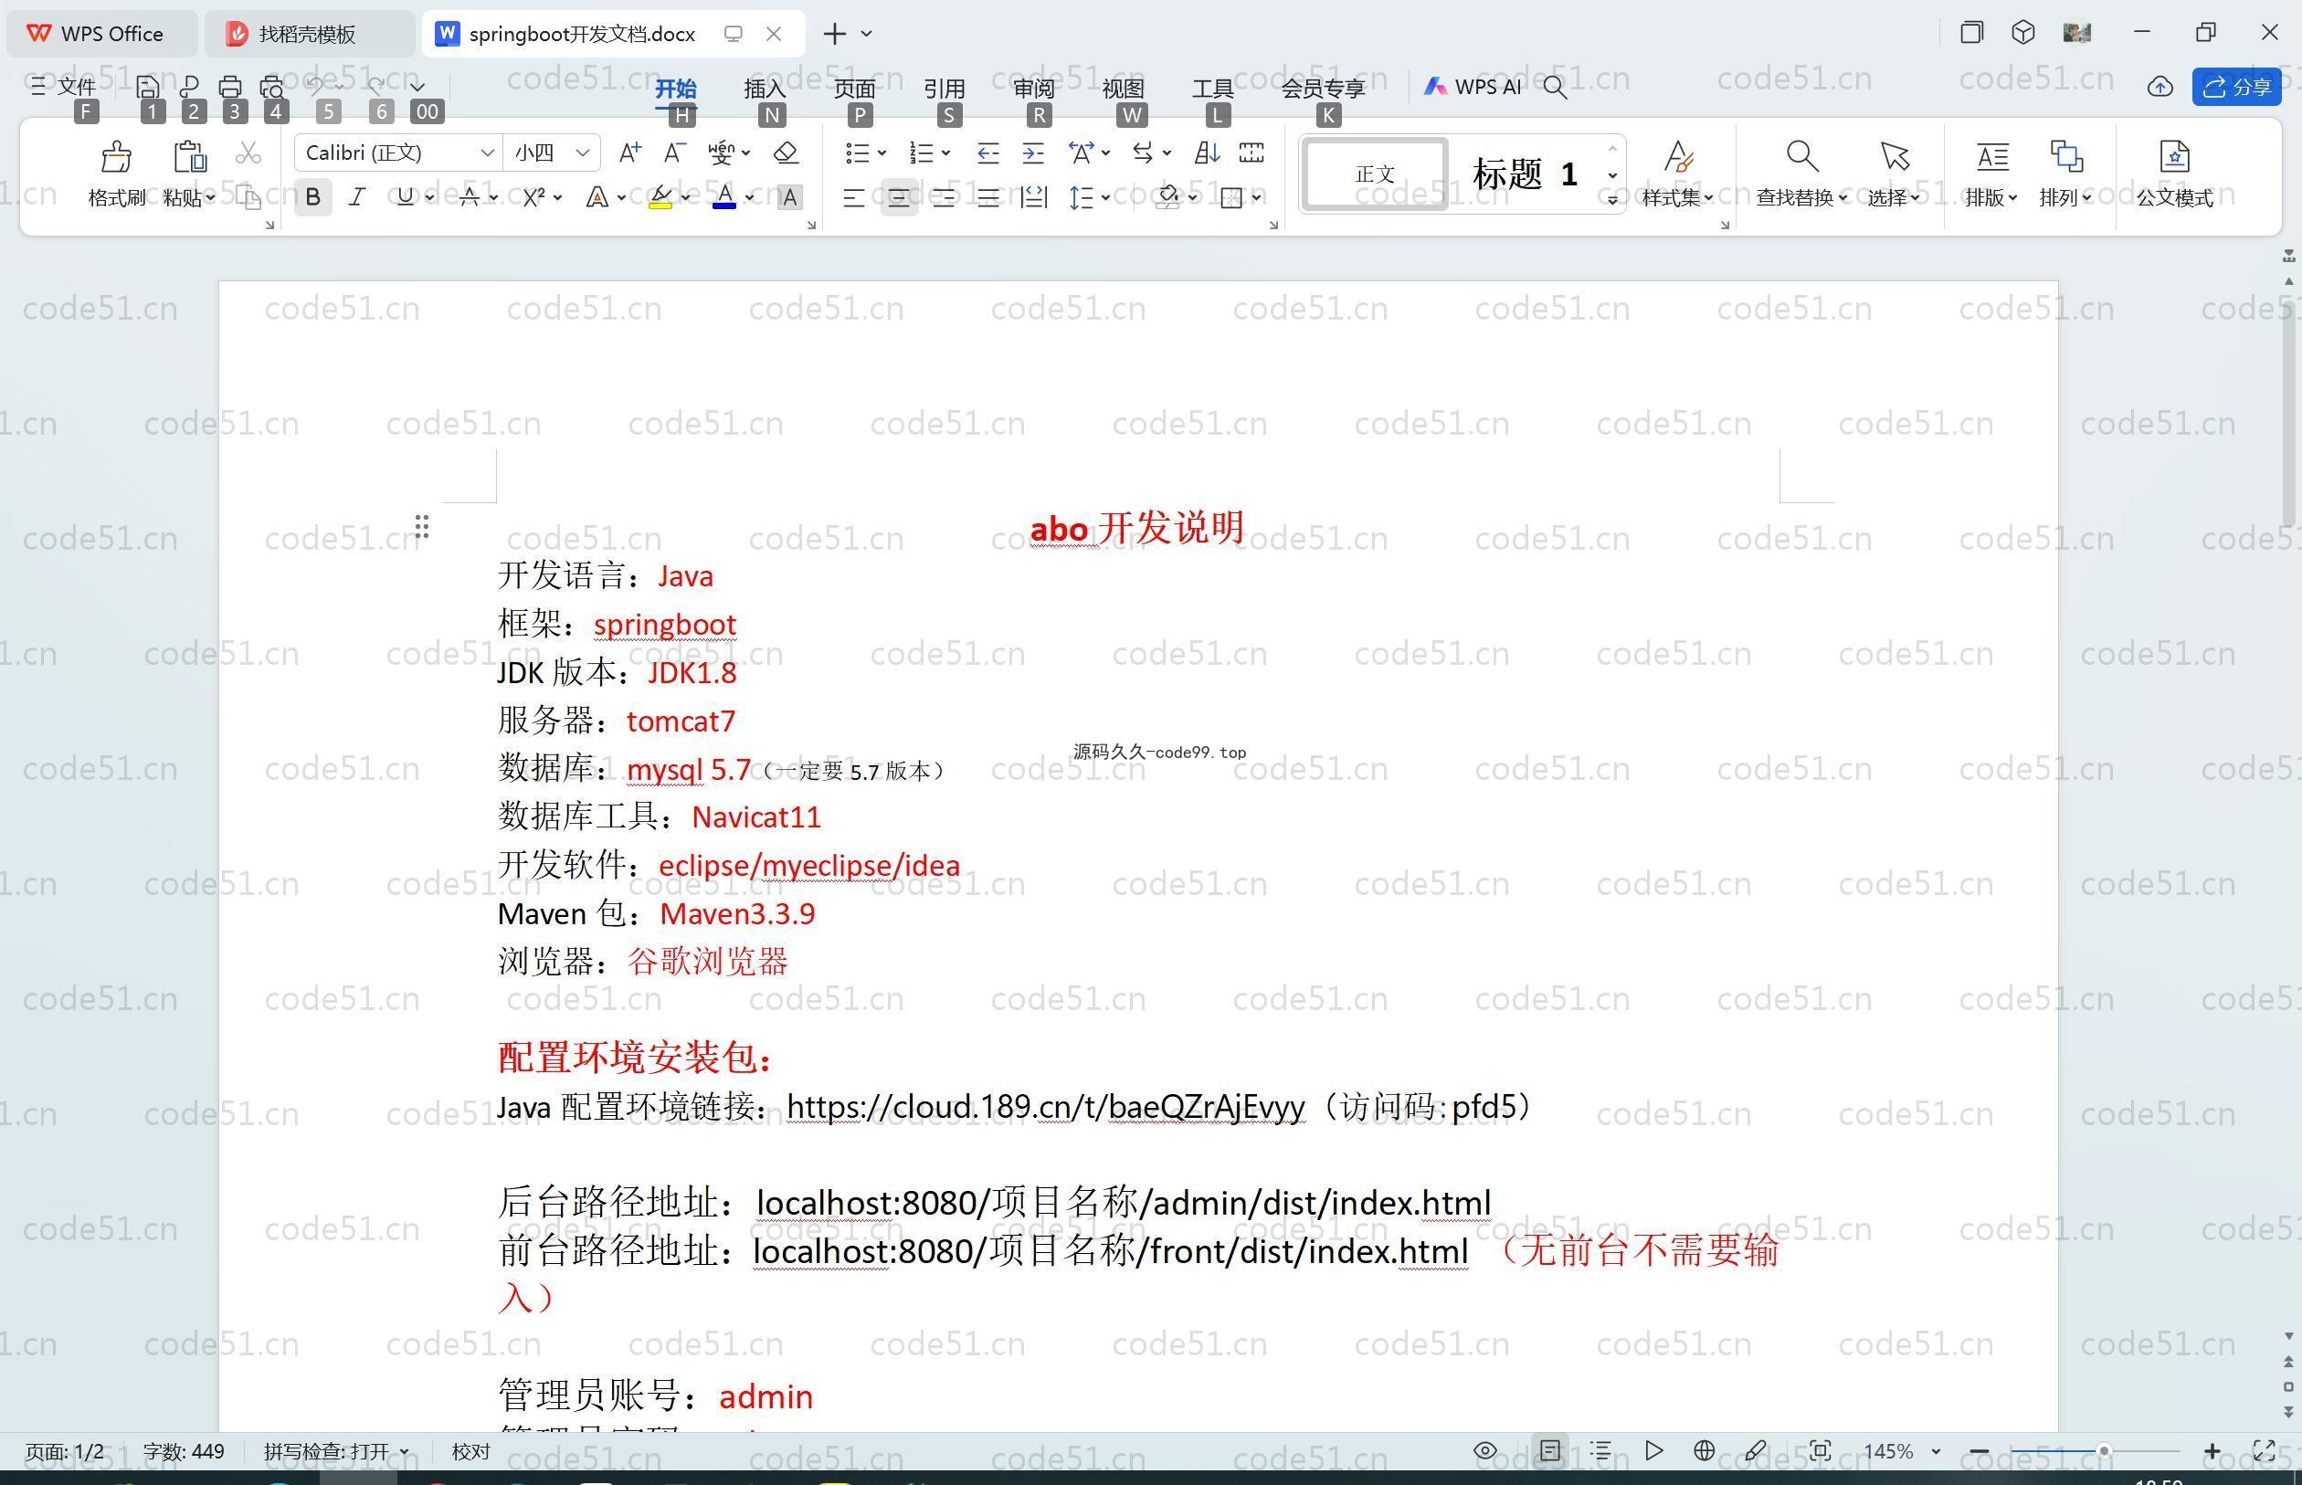Toggle Superscript formatting

click(x=533, y=197)
